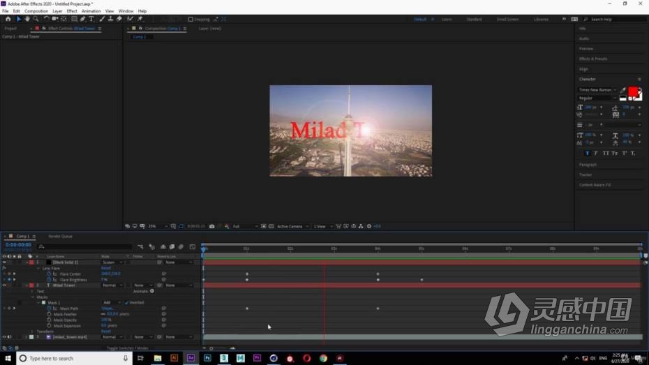Expand the Transform property group
The image size is (649, 365).
coord(32,332)
